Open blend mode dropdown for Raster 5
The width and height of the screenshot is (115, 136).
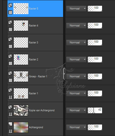point(76,9)
